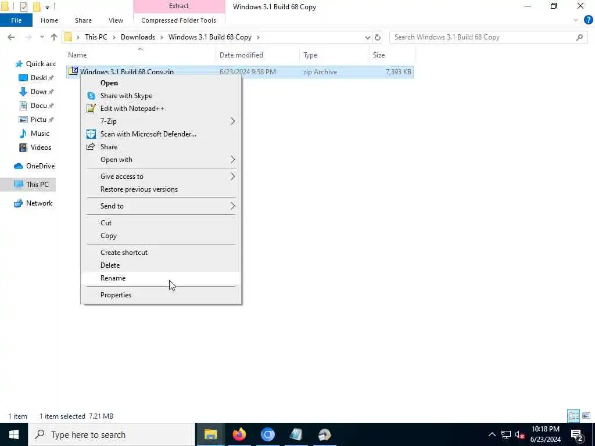Switch to Details view layout
Image resolution: width=595 pixels, height=446 pixels.
(x=574, y=416)
